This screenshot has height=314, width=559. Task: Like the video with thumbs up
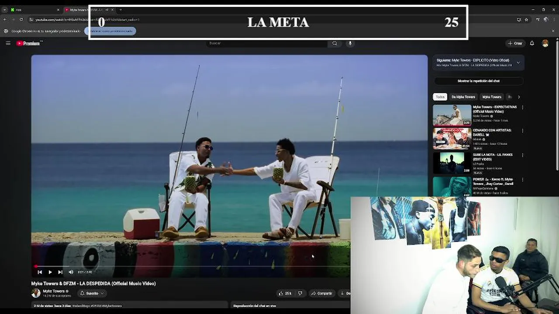click(x=285, y=294)
